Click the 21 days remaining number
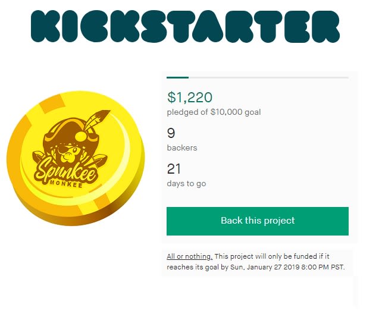Image resolution: width=379 pixels, height=317 pixels. click(174, 169)
